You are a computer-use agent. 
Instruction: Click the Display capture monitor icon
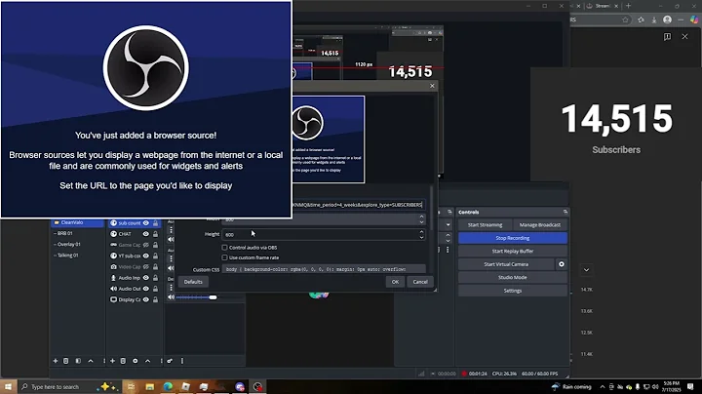tap(114, 299)
